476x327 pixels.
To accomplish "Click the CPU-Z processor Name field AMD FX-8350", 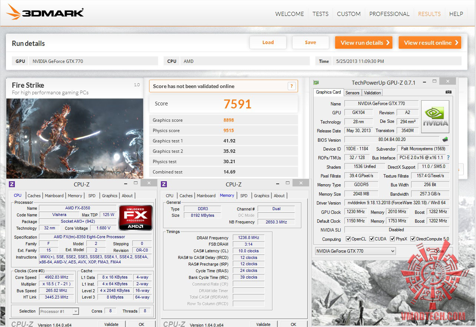I will point(77,208).
